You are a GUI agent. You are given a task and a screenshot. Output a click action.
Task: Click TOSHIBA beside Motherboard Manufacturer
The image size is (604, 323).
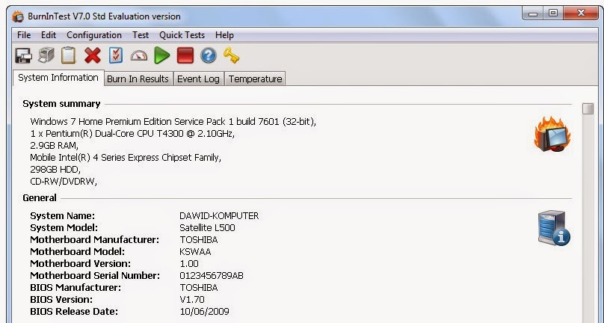coord(199,240)
